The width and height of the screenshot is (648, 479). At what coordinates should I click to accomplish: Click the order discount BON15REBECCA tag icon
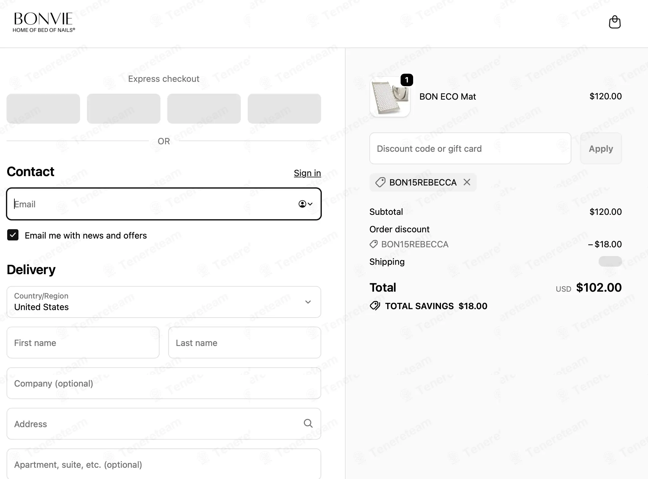point(373,244)
